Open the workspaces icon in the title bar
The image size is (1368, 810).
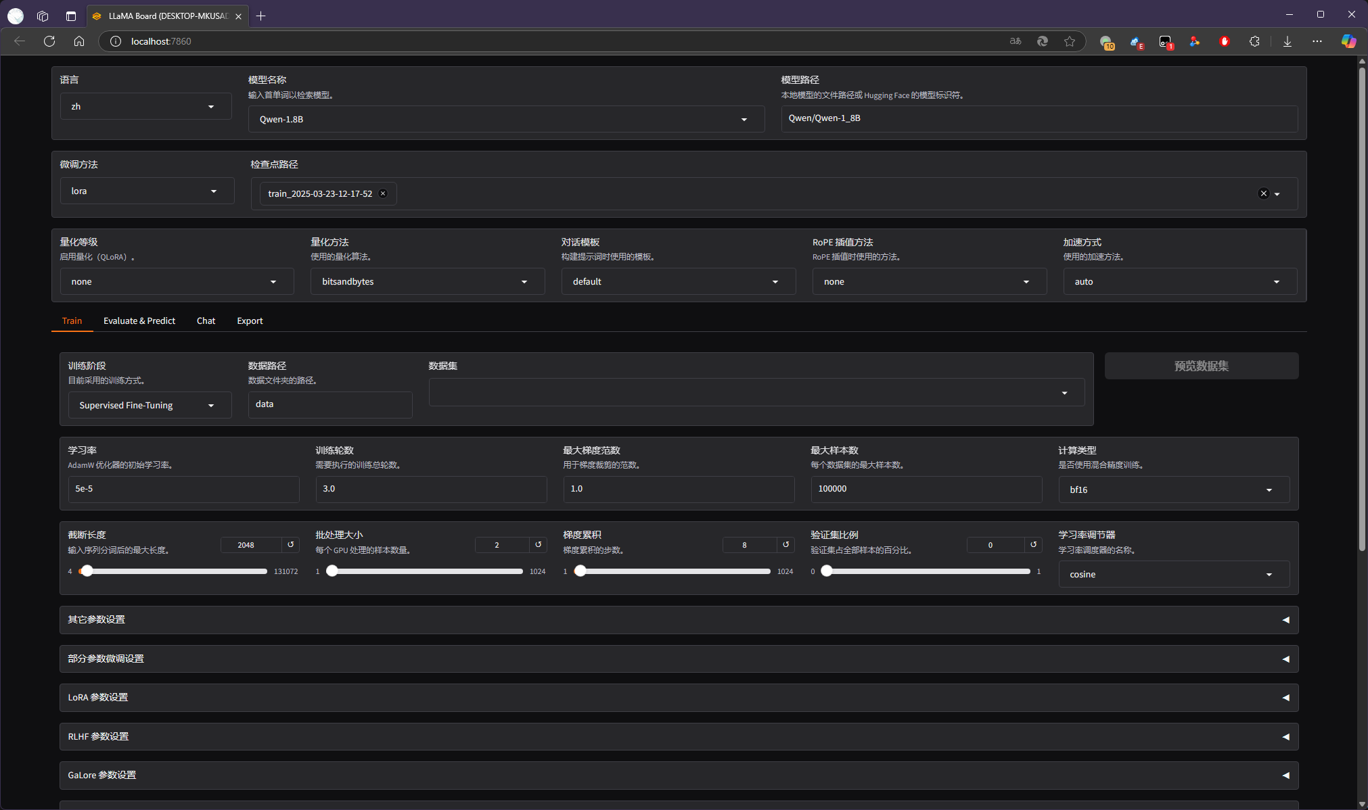[x=43, y=16]
